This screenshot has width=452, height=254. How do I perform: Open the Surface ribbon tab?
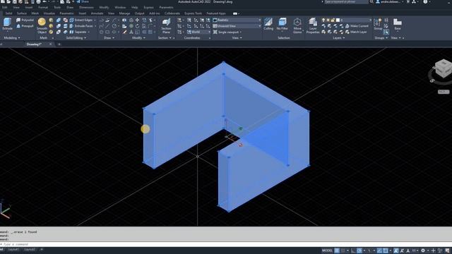coord(22,13)
